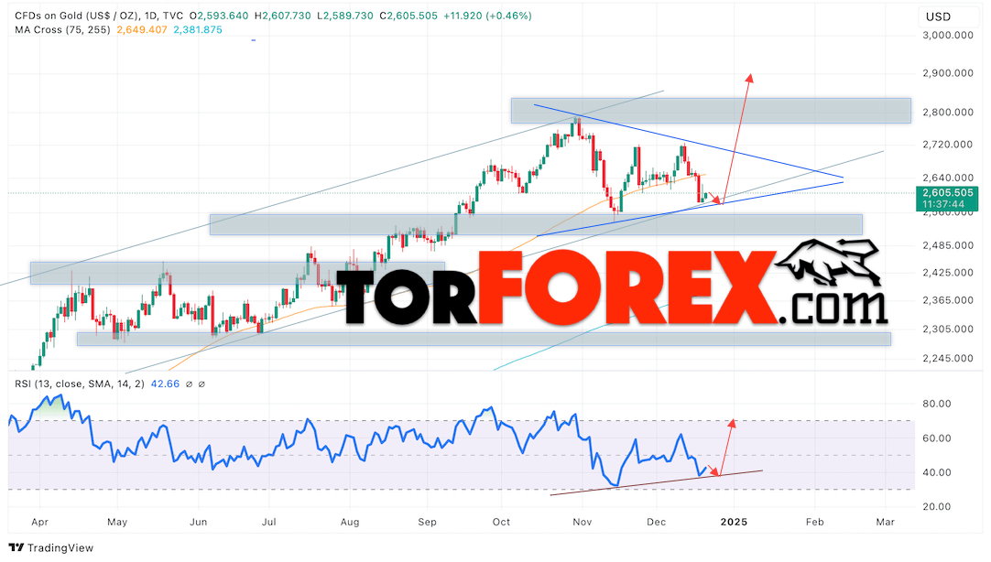Click the TradingView logo
This screenshot has height=562, width=991.
(x=51, y=547)
